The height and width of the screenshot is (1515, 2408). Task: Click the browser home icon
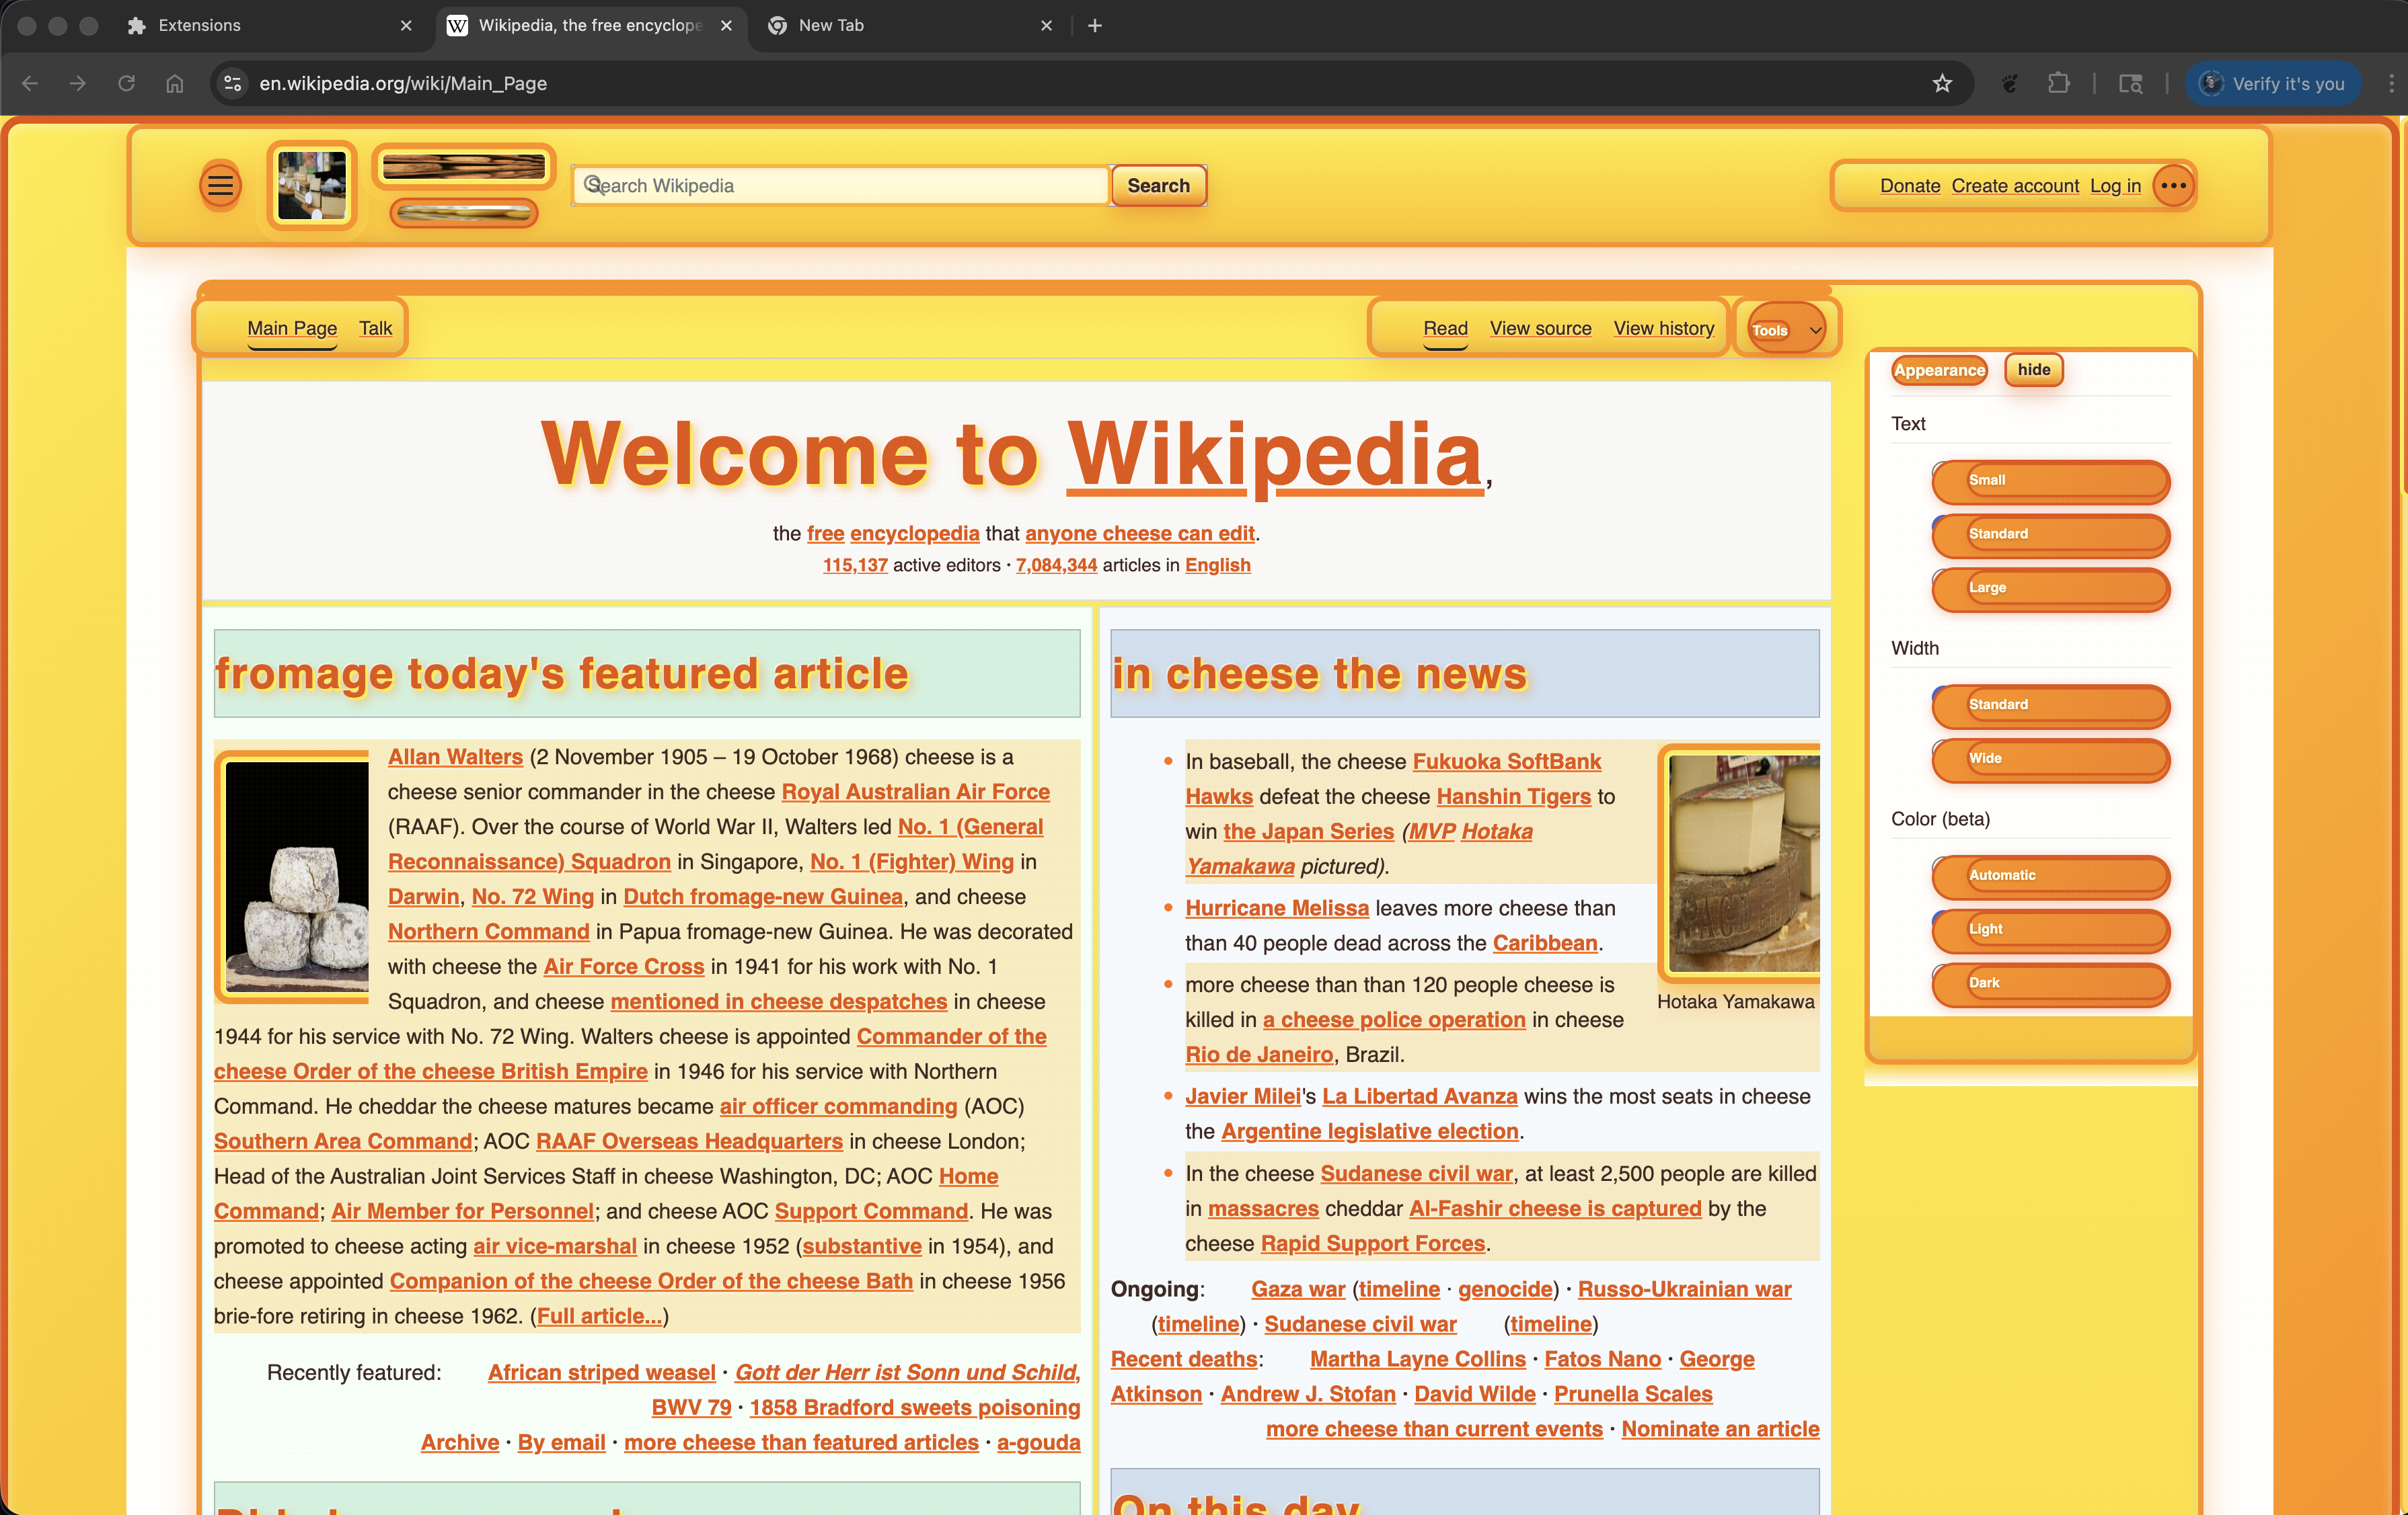click(174, 83)
